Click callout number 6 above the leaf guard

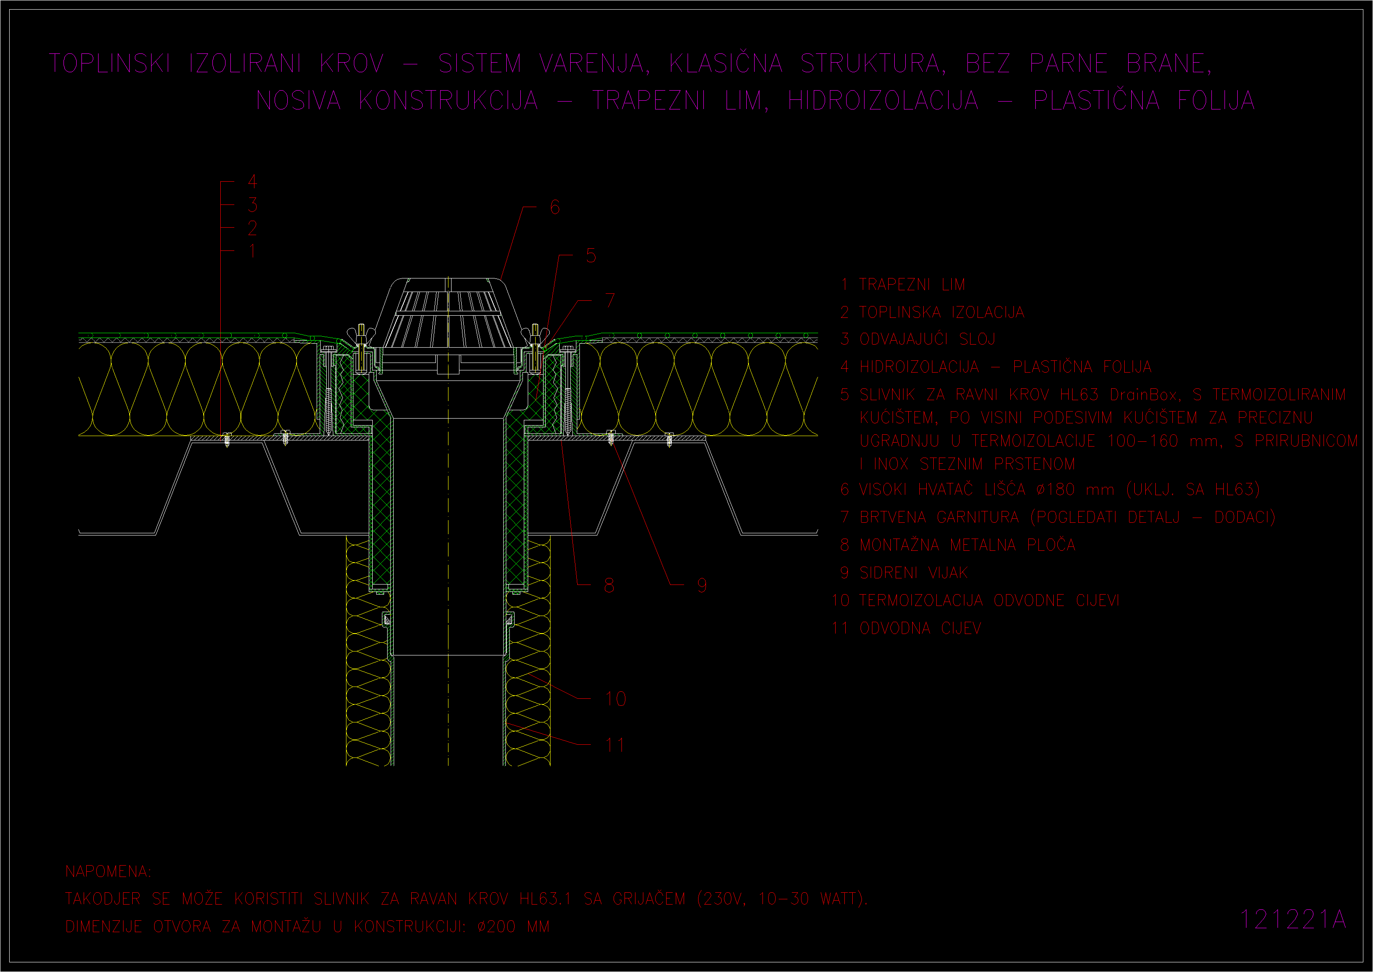click(x=555, y=207)
